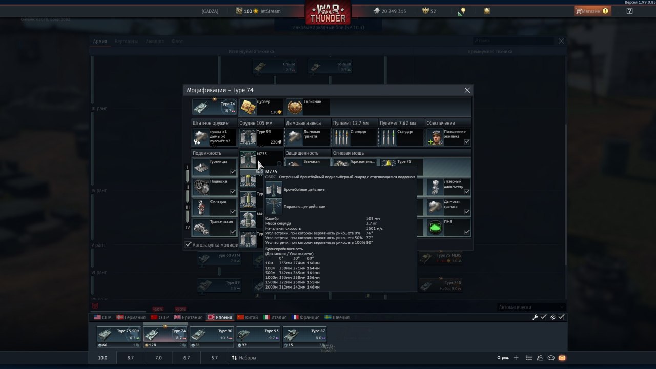Select the M735 shell icon
Image resolution: width=656 pixels, height=369 pixels.
coord(248,159)
